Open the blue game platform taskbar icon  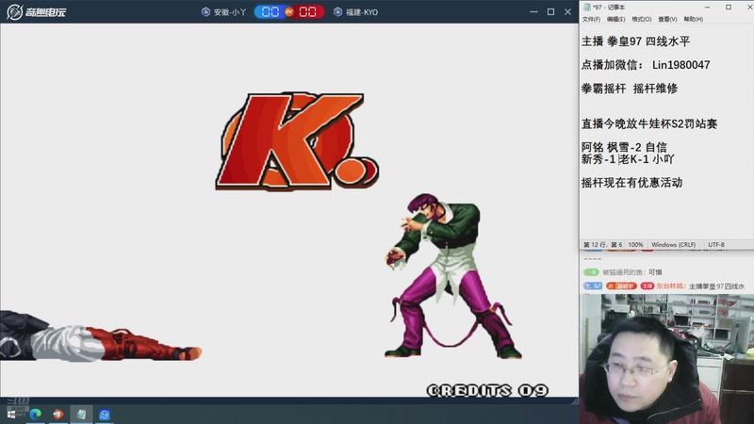(x=105, y=415)
